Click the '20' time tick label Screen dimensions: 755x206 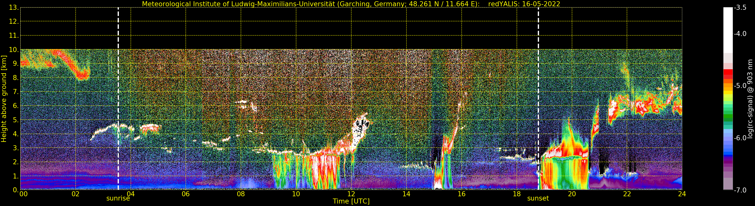coord(572,194)
